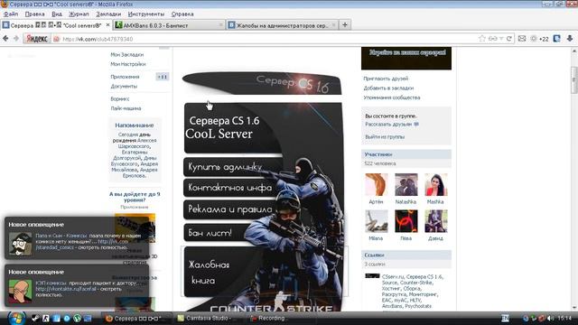Image resolution: width=578 pixels, height=325 pixels.
Task: Click the Папа и Сын Комиксы notification avatar
Action: [20, 244]
